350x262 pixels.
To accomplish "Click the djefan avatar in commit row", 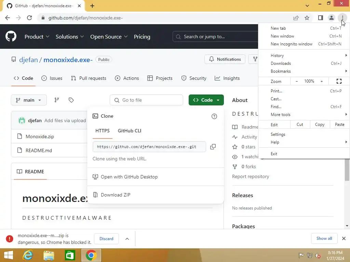I will pos(22,120).
